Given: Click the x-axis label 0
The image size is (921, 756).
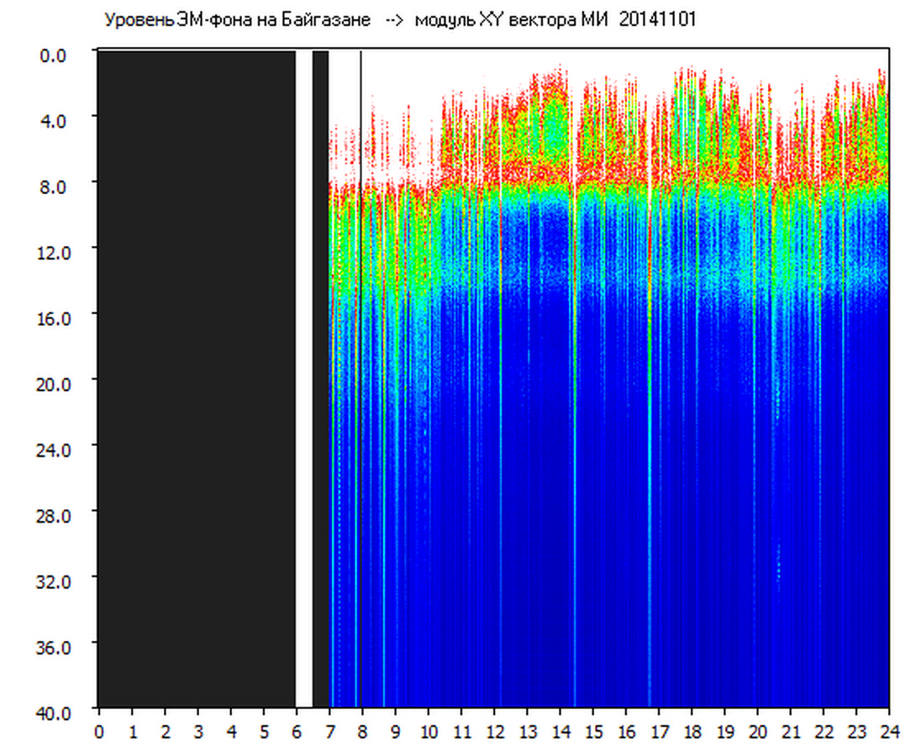Looking at the screenshot, I should pyautogui.click(x=99, y=732).
